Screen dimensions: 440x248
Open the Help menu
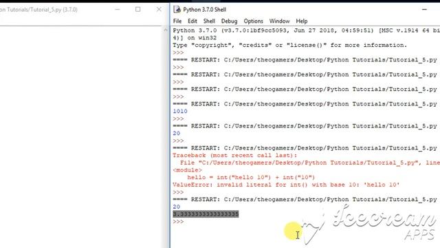tap(302, 21)
